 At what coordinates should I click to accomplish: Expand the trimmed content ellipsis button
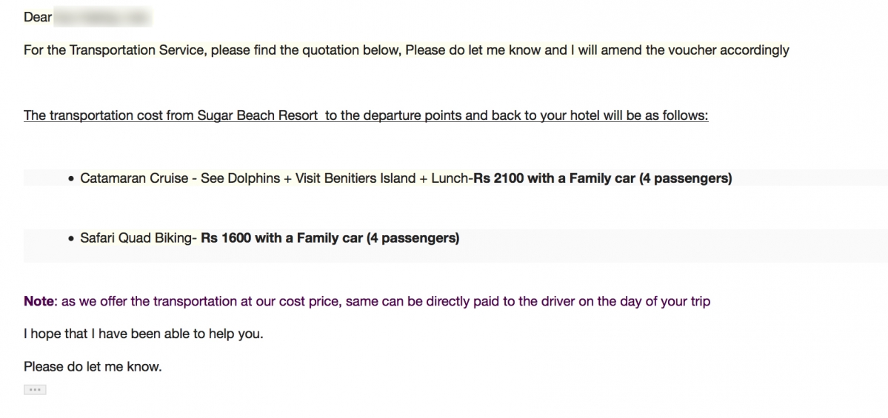coord(35,390)
